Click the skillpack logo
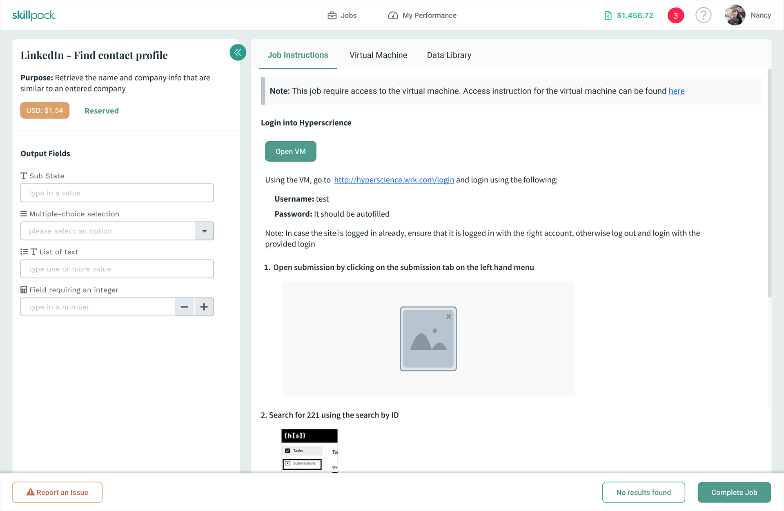 [x=33, y=16]
